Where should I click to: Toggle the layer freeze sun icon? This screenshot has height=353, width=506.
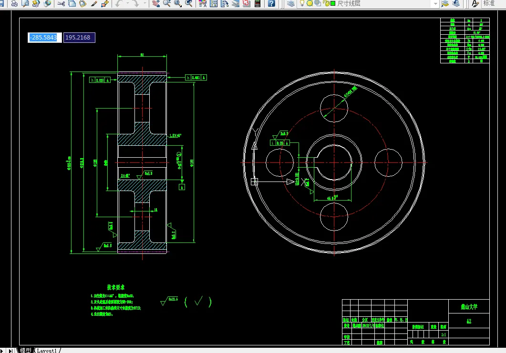coord(310,3)
